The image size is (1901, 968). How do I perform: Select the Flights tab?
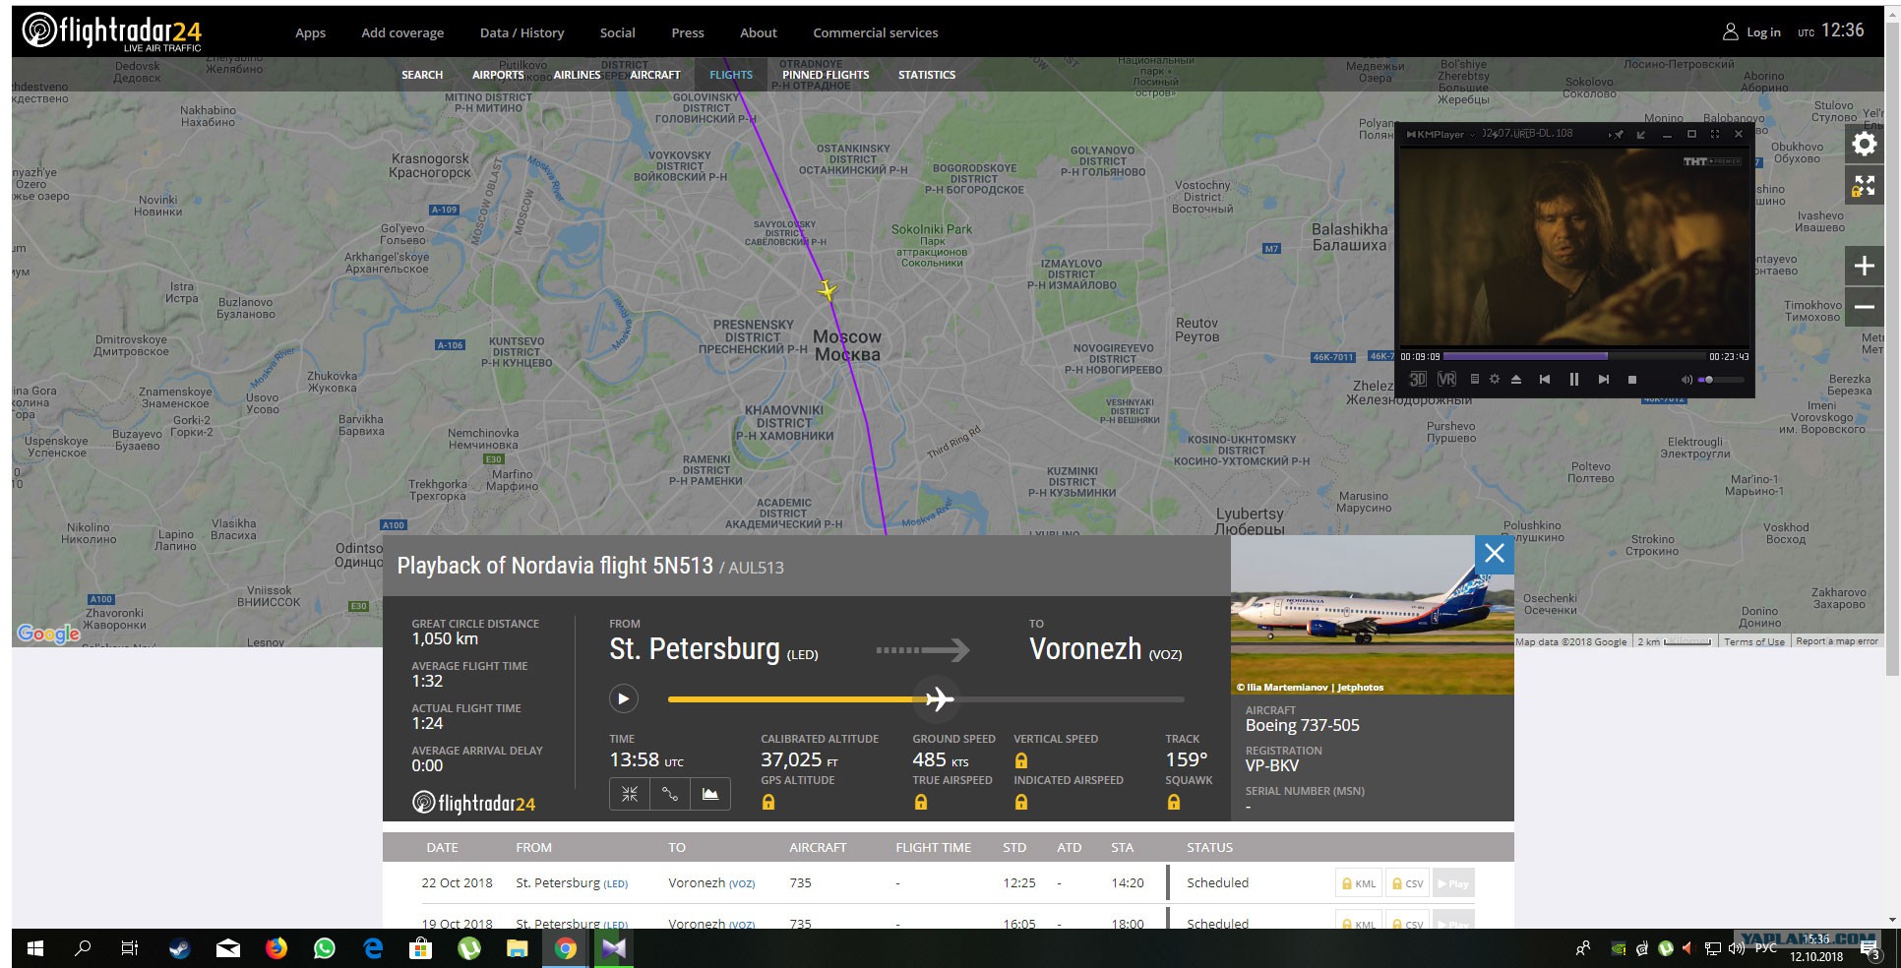tap(731, 75)
